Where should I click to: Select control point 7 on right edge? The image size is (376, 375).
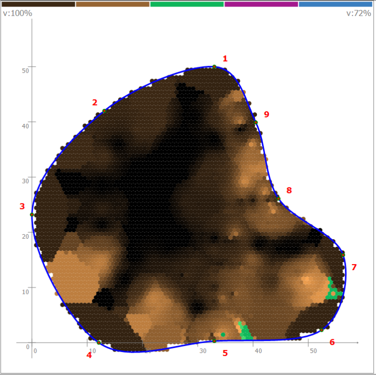343,255
